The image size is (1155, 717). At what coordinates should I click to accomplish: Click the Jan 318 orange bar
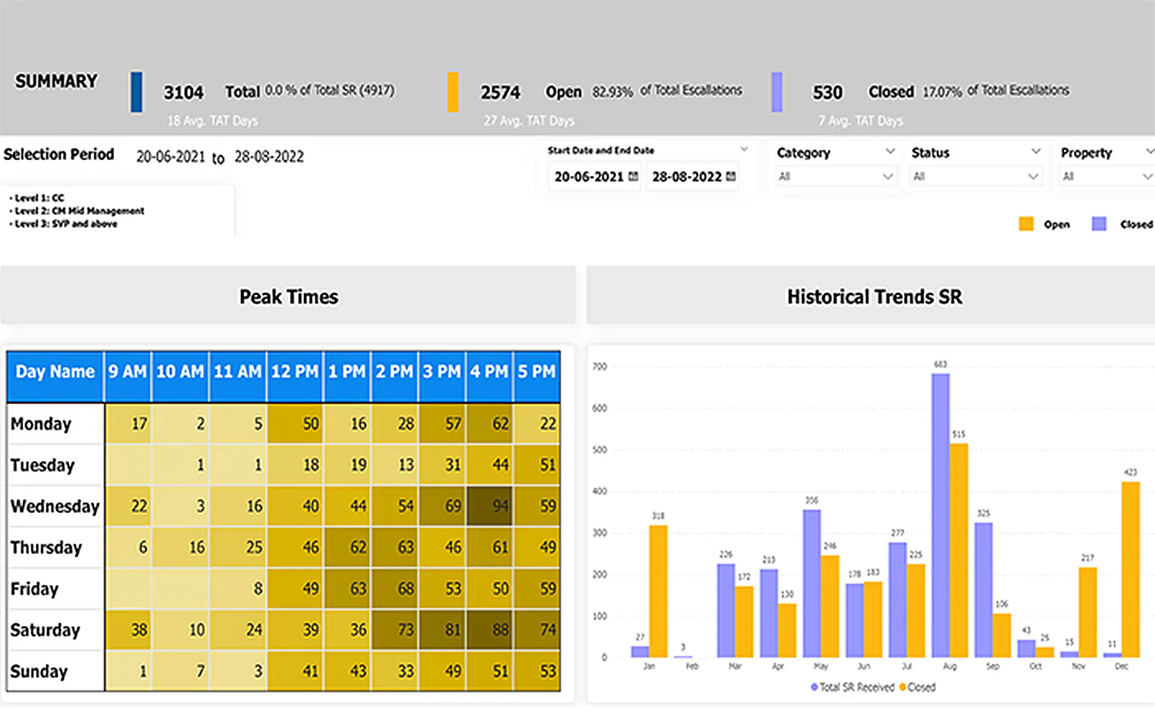tap(658, 591)
